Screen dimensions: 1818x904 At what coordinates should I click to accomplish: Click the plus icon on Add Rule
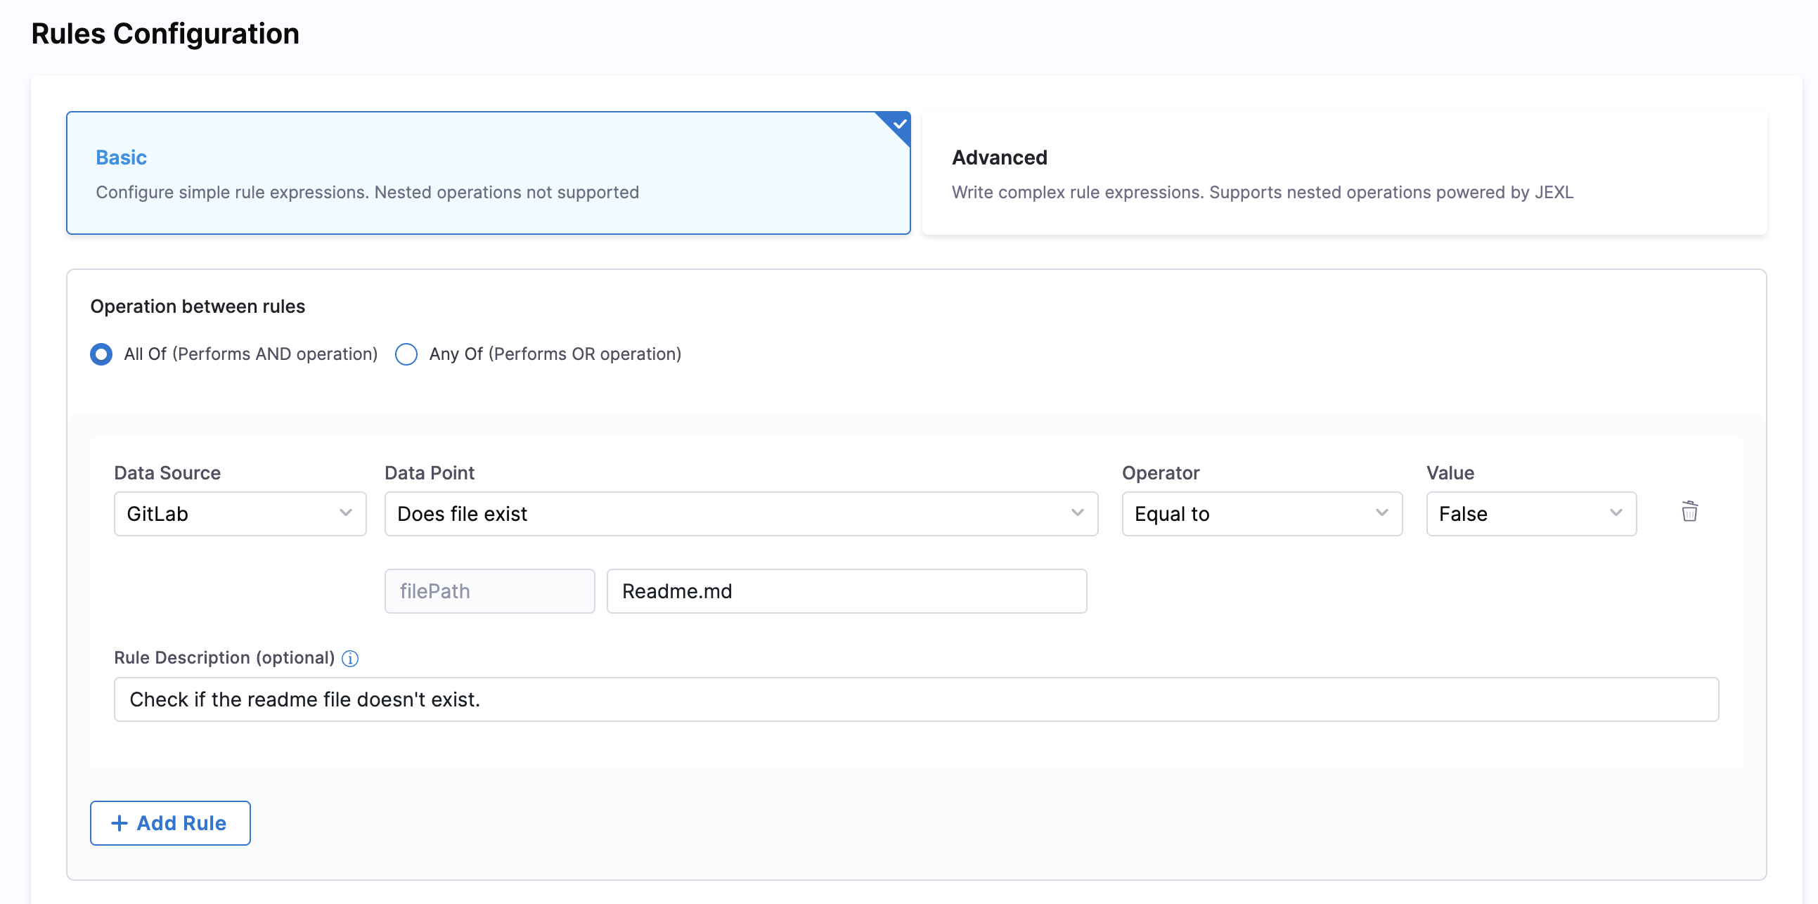120,823
